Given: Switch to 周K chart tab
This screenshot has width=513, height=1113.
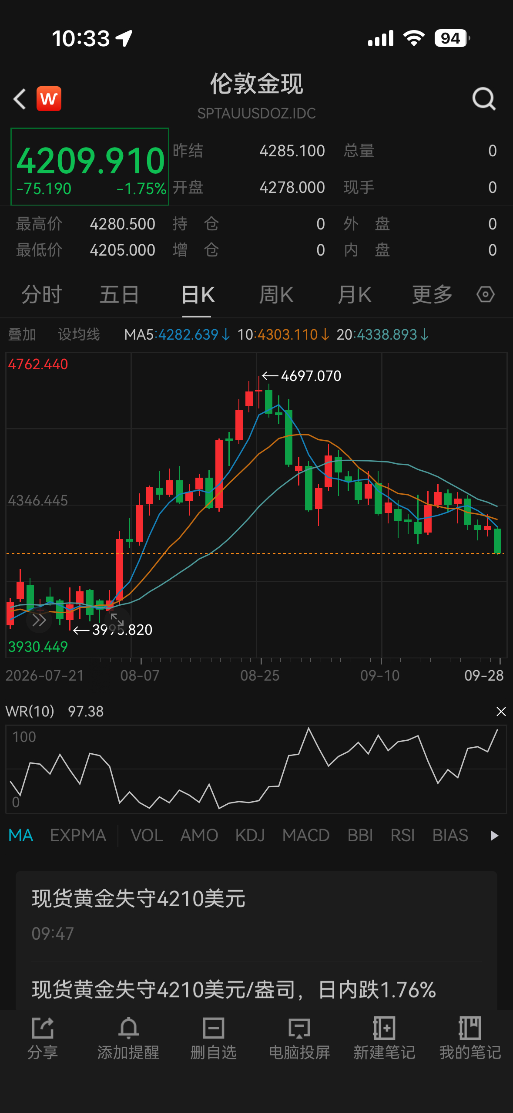Looking at the screenshot, I should coord(276,295).
